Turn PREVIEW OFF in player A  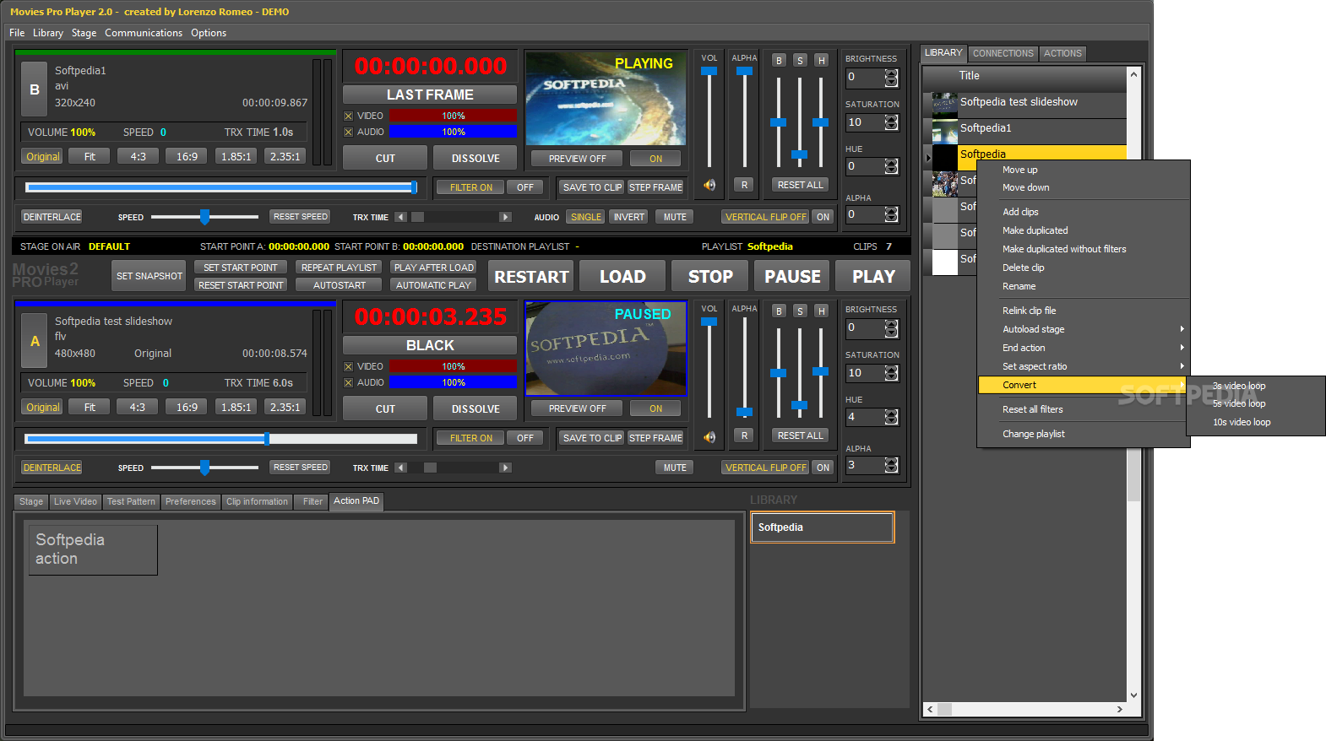577,408
